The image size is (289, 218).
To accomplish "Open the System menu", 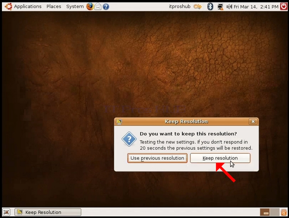I will [75, 6].
